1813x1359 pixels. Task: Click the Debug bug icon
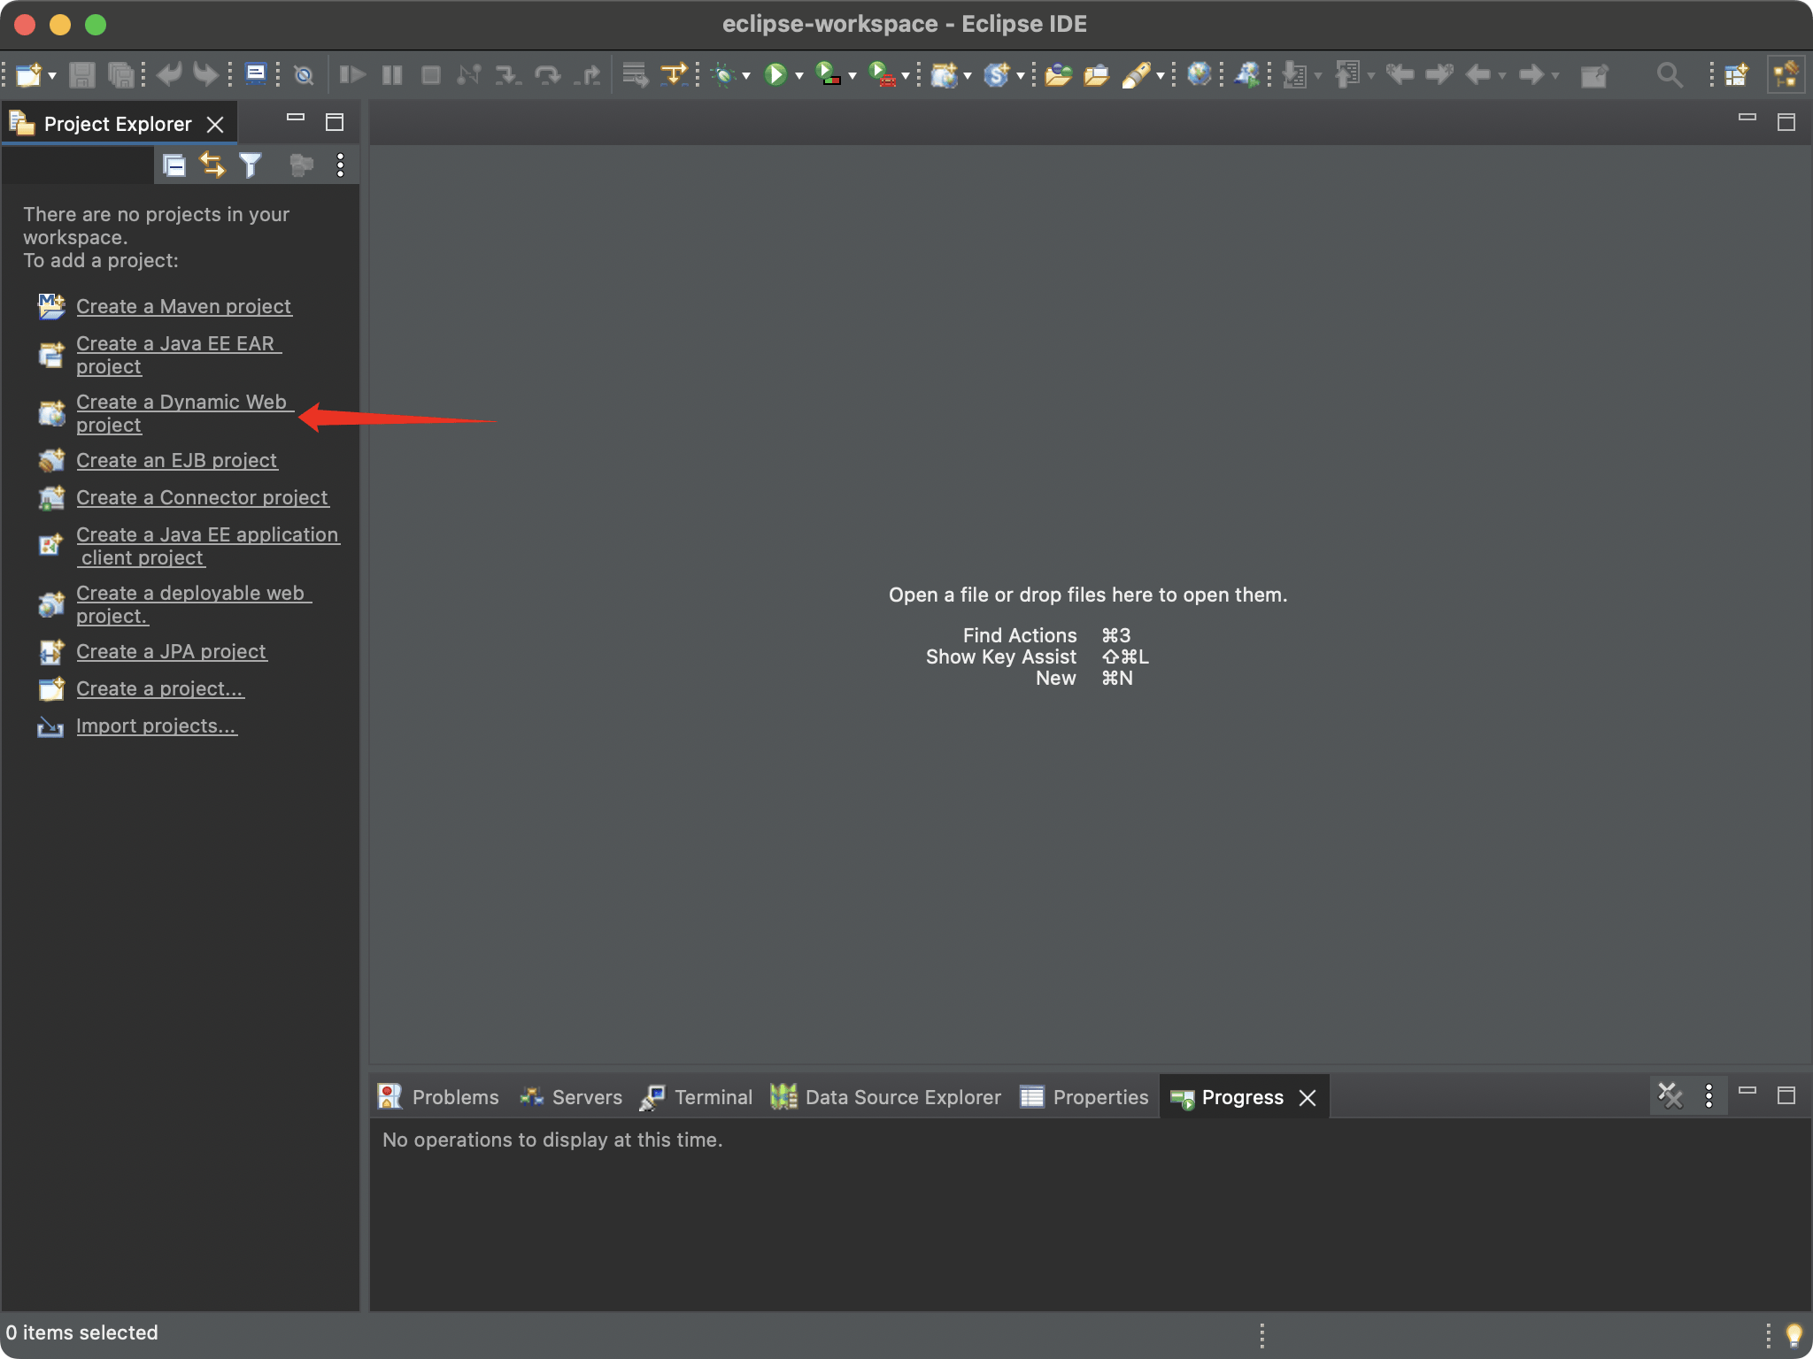(x=724, y=75)
